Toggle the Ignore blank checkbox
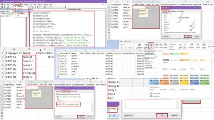This screenshot has height=120, width=214. click(x=181, y=18)
